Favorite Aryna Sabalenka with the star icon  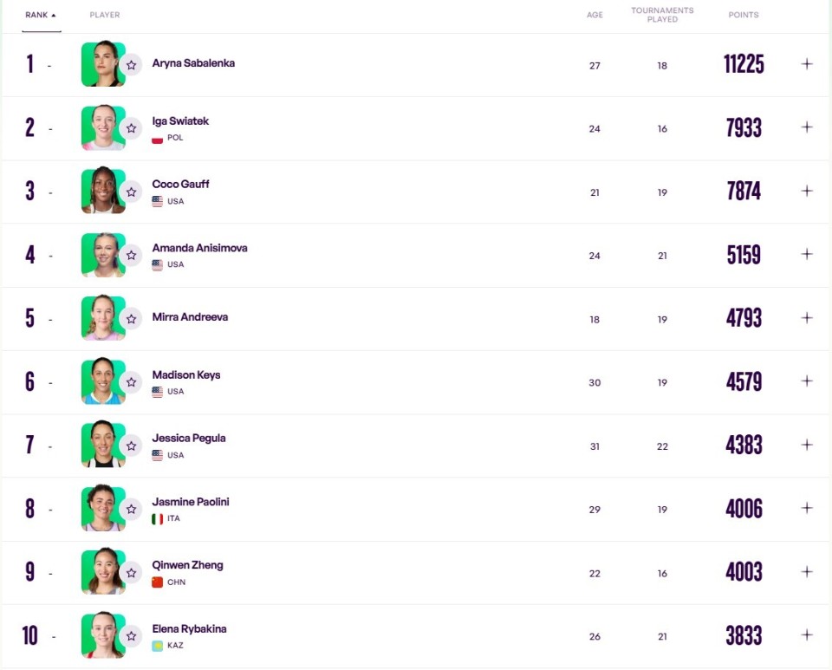[x=131, y=65]
